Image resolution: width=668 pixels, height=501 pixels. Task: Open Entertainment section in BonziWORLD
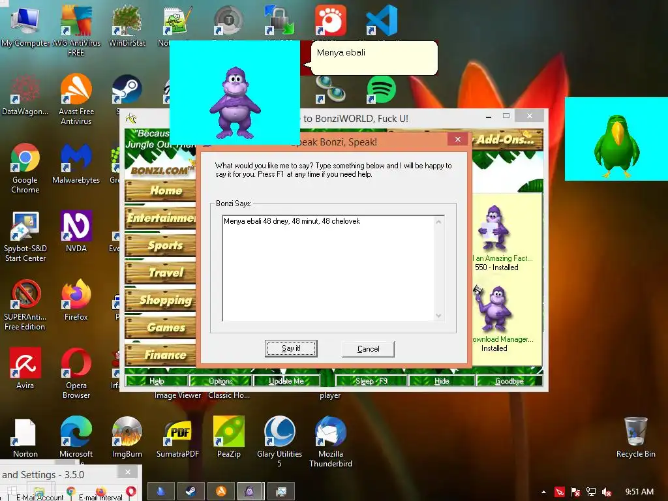pyautogui.click(x=160, y=218)
